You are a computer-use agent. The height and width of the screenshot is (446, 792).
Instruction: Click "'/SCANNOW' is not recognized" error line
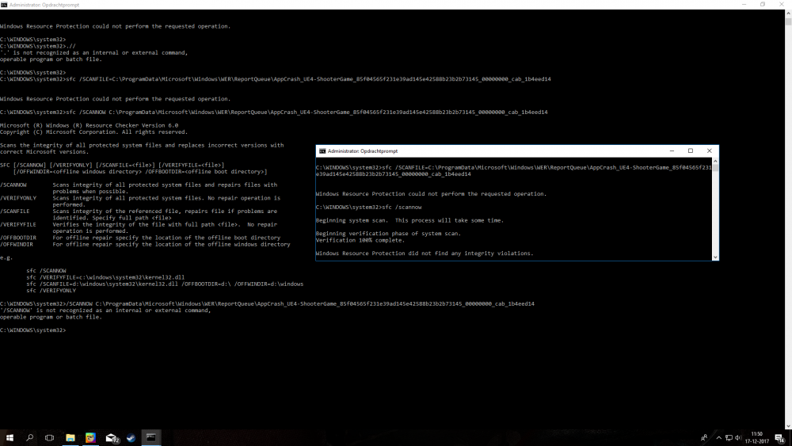tap(105, 310)
